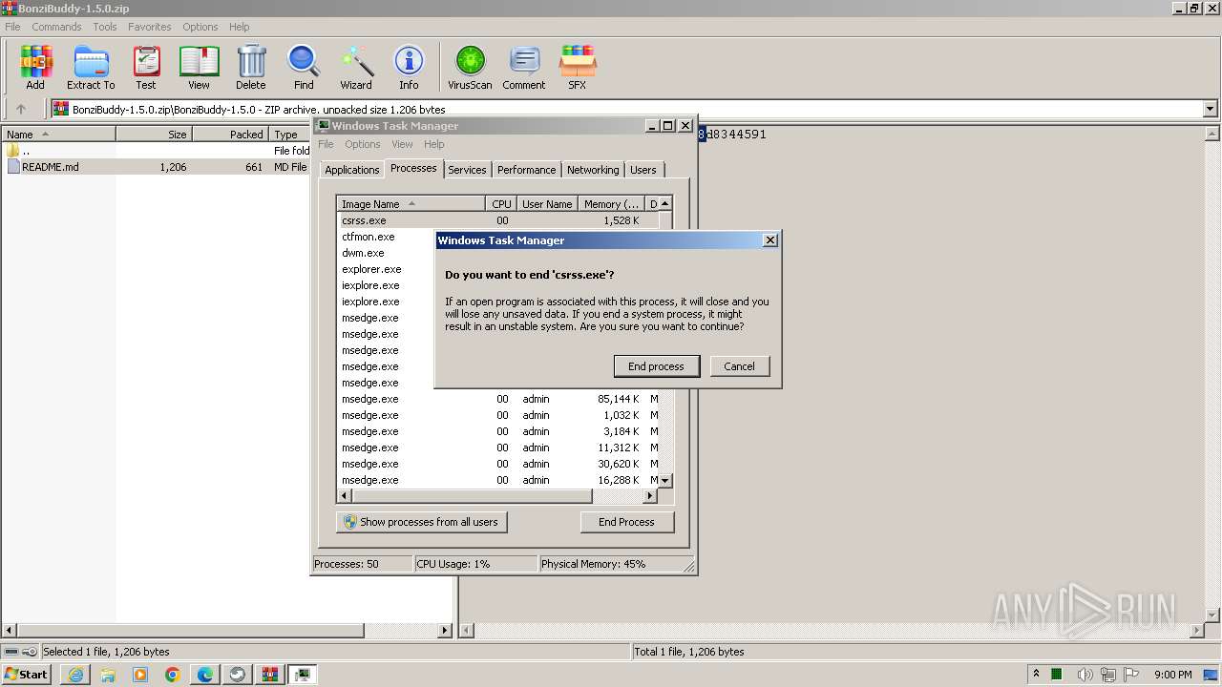Open WinRAR Tools menu

tap(105, 27)
